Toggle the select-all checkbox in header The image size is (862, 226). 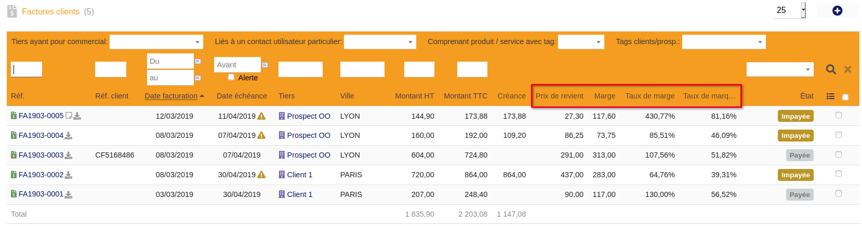845,97
